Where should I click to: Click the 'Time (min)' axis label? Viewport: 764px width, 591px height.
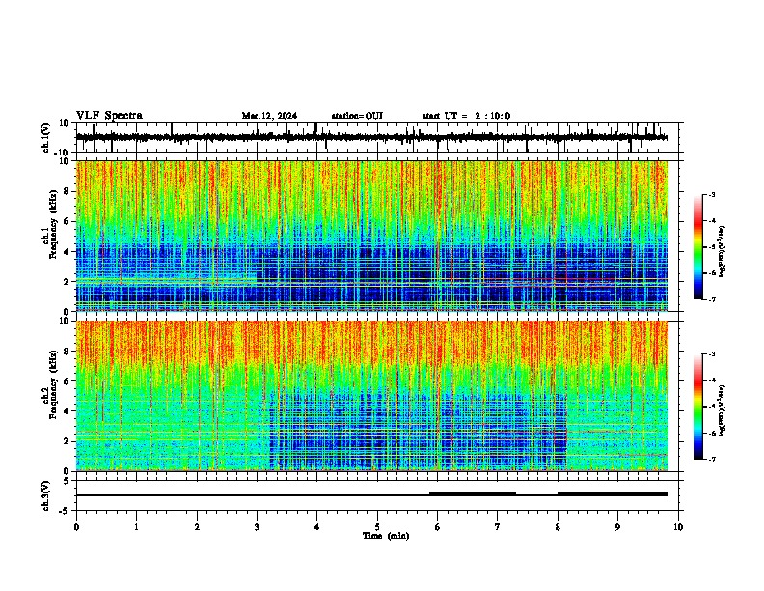click(x=386, y=536)
